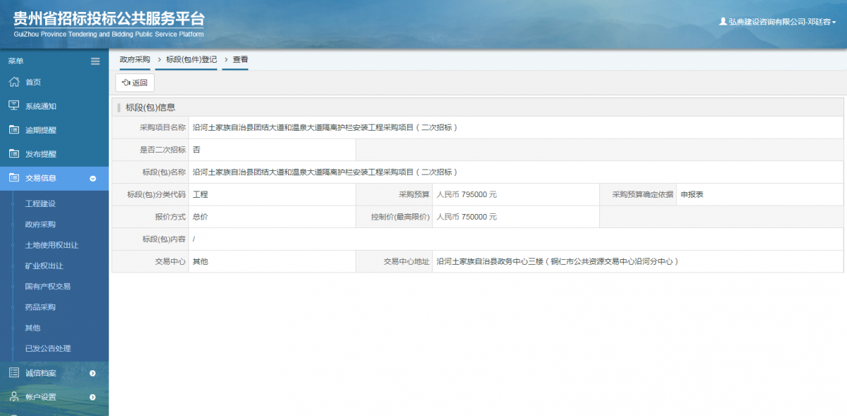Open the user account dropdown 弘典建设咨询有限公司-邓廷容
This screenshot has width=847, height=416.
[x=777, y=22]
